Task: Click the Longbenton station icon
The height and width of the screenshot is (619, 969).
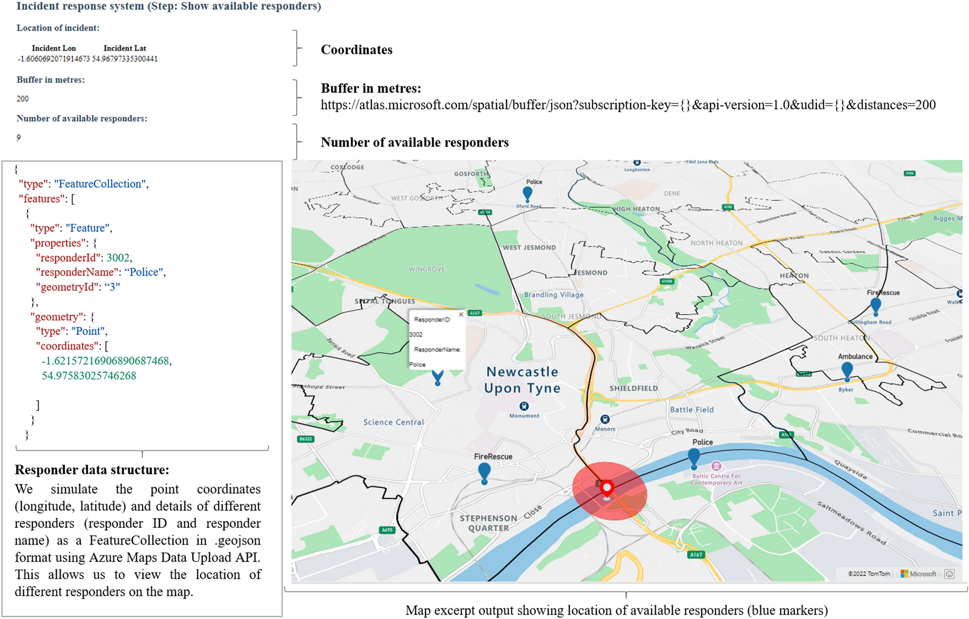Action: tap(637, 163)
